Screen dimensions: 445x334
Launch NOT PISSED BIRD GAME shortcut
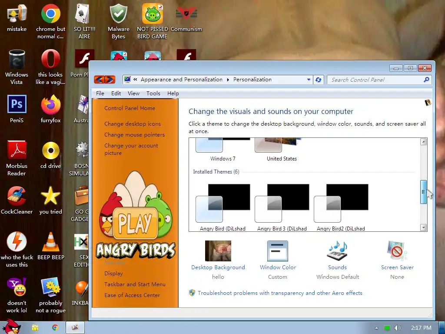[153, 21]
